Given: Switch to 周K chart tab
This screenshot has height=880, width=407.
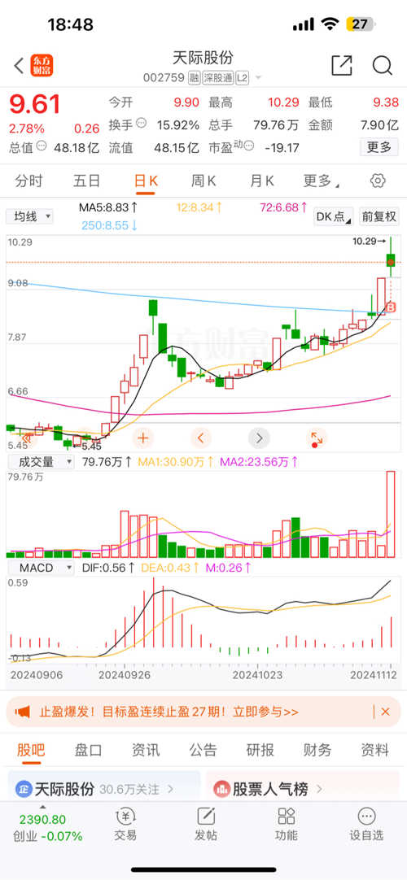Looking at the screenshot, I should [x=203, y=181].
